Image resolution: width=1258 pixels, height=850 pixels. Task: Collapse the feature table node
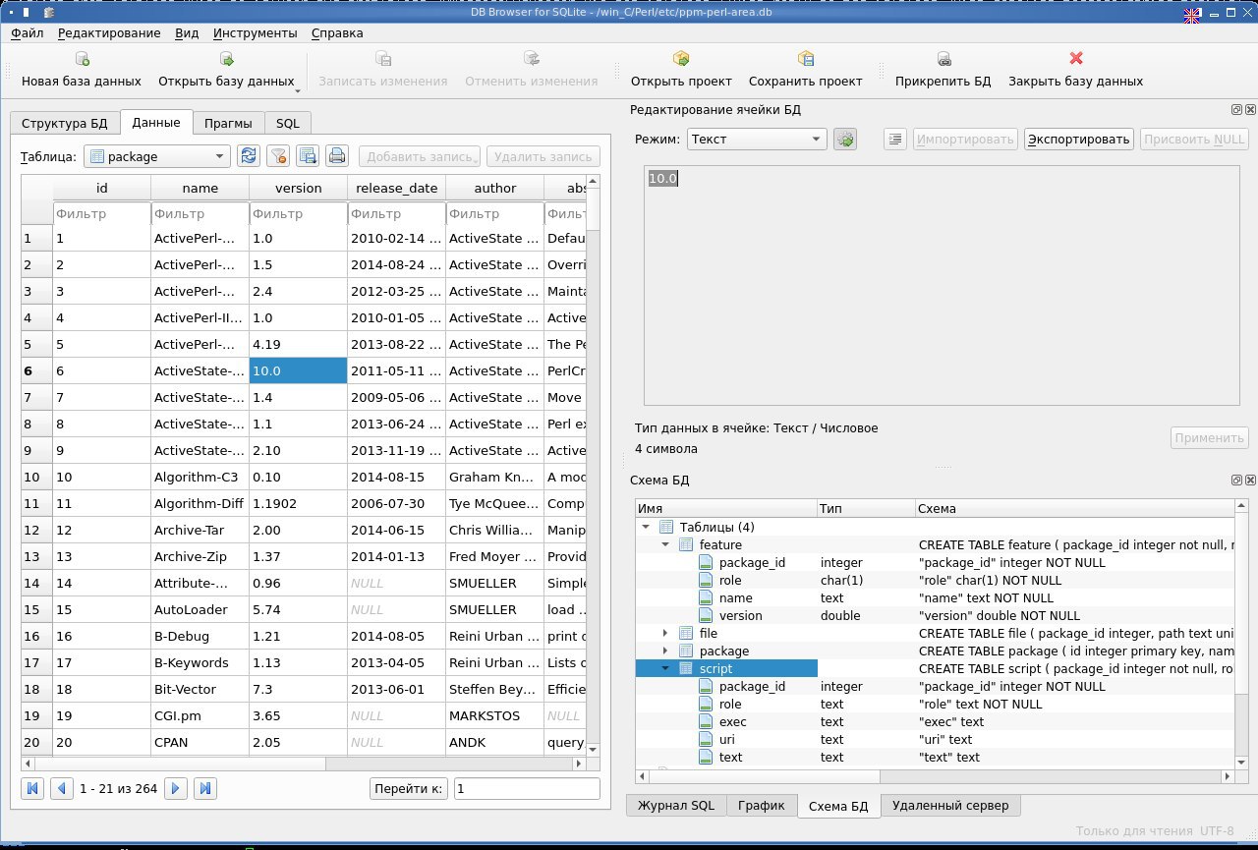(x=665, y=545)
